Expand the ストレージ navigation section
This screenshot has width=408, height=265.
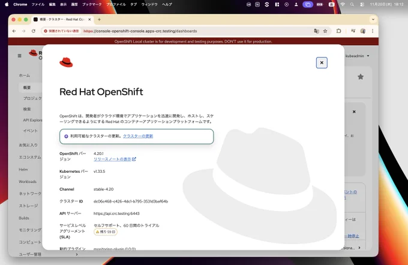click(x=28, y=206)
